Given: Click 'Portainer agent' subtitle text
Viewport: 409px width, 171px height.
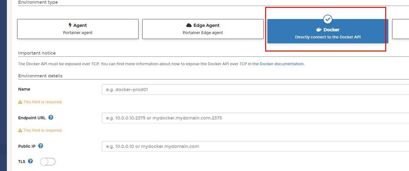Looking at the screenshot, I should (78, 32).
